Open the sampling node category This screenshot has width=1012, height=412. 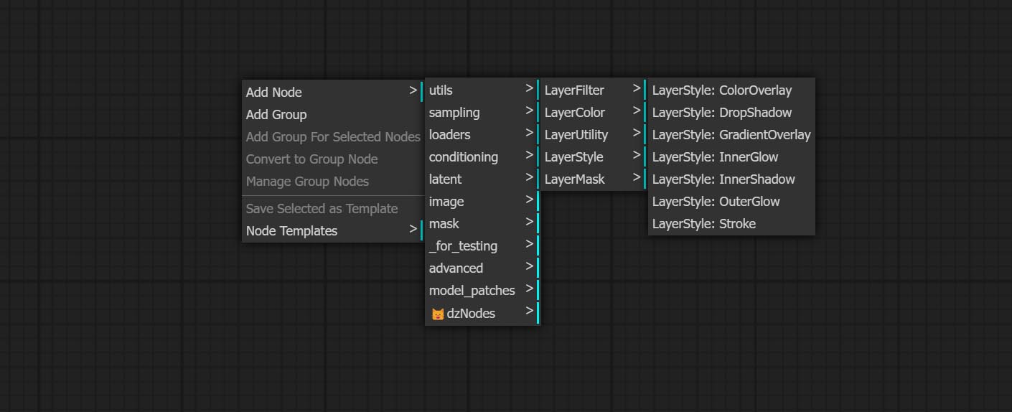pyautogui.click(x=454, y=113)
